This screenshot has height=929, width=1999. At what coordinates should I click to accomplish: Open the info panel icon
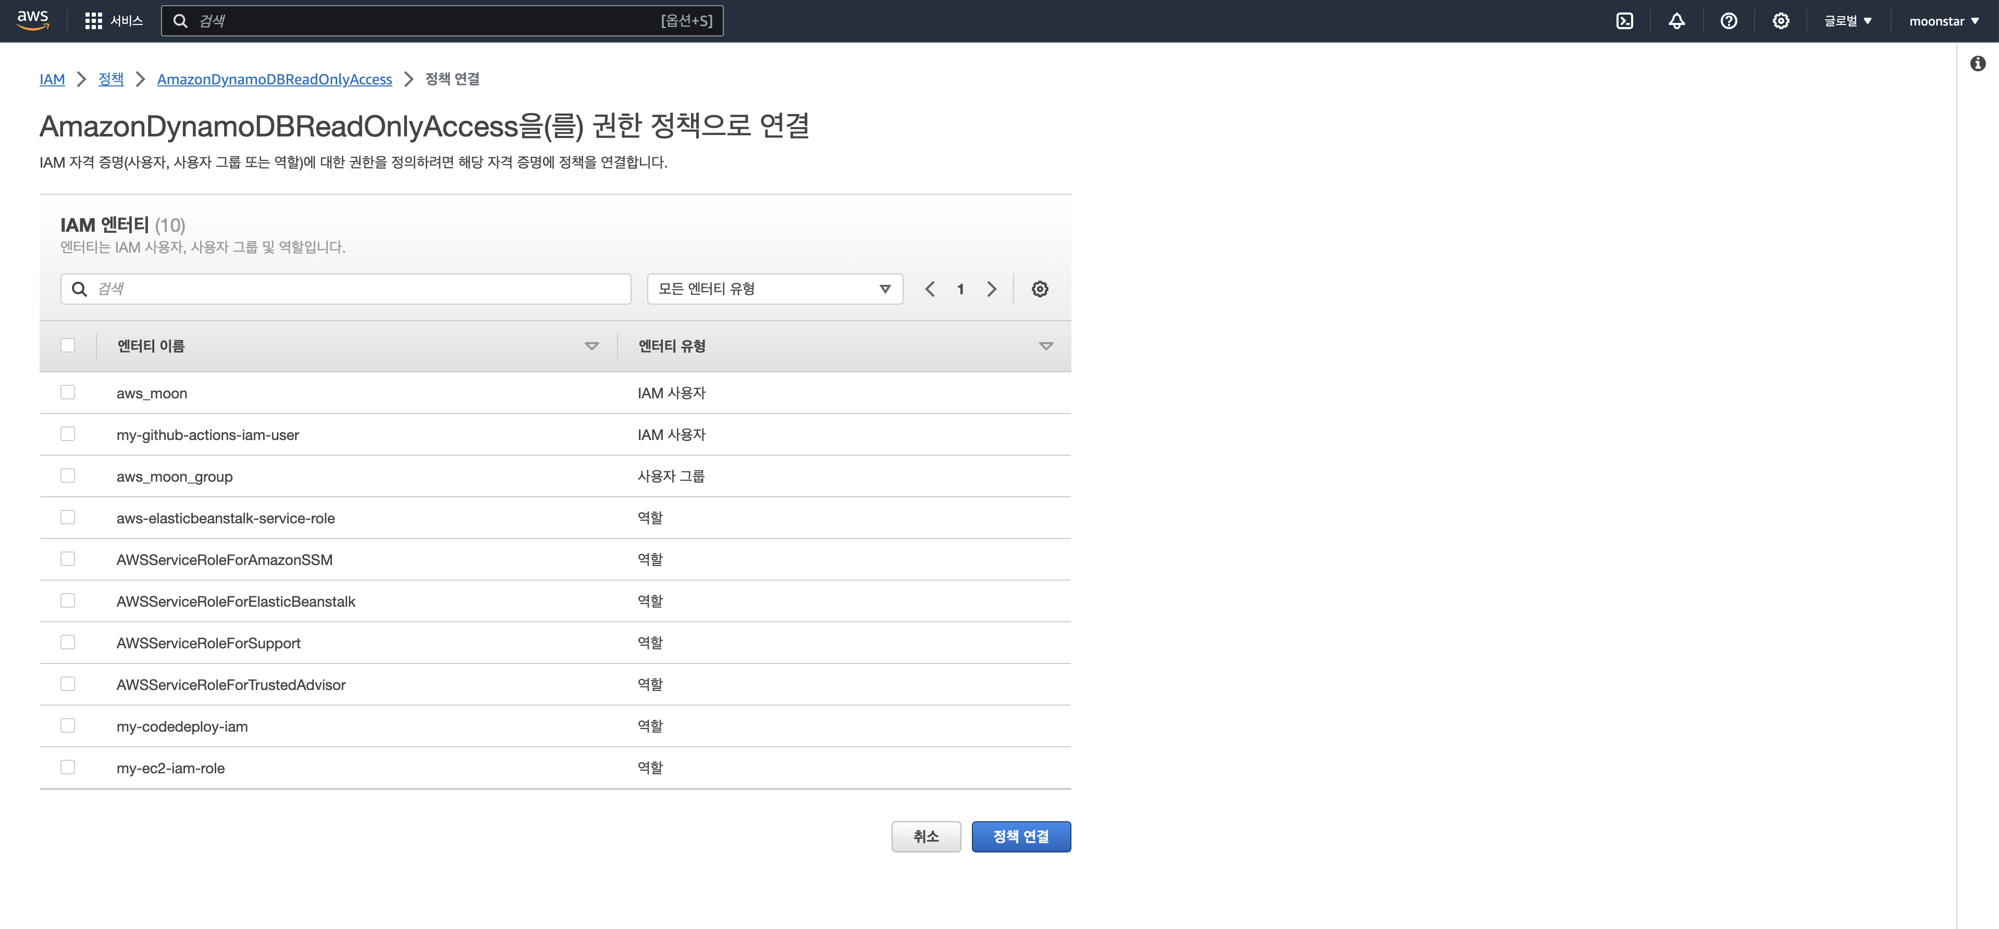point(1977,64)
